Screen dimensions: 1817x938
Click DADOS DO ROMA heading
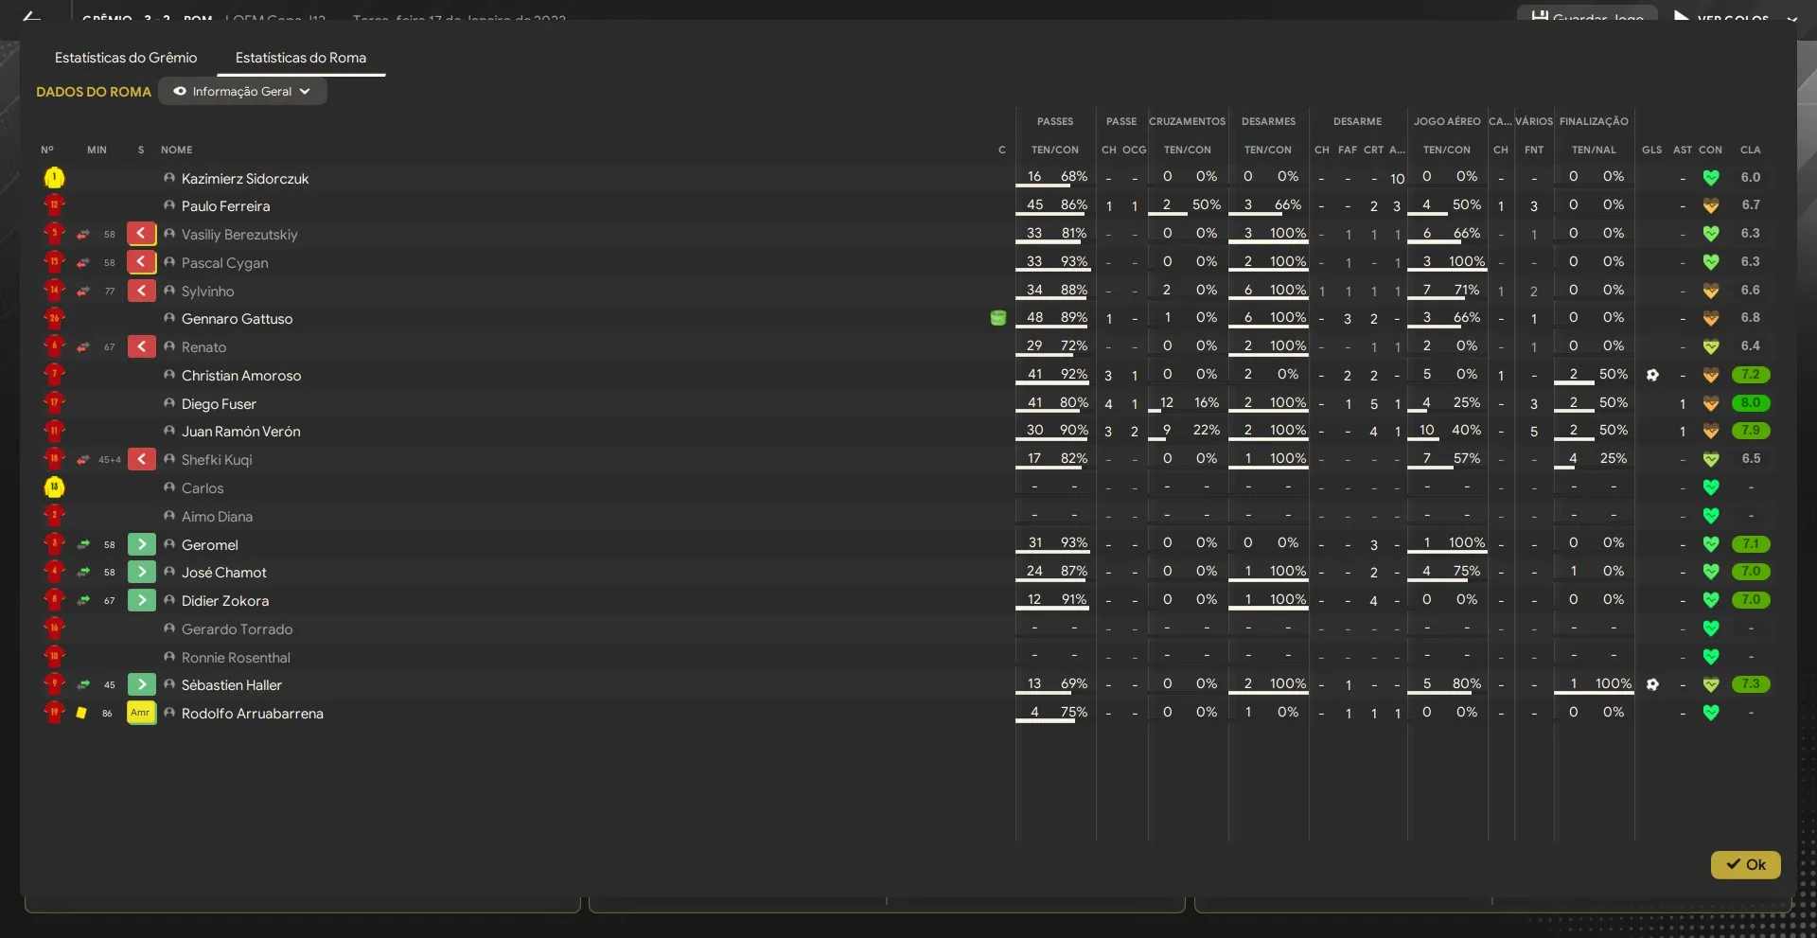coord(94,92)
